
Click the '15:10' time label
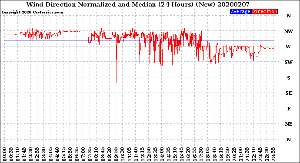[175, 154]
